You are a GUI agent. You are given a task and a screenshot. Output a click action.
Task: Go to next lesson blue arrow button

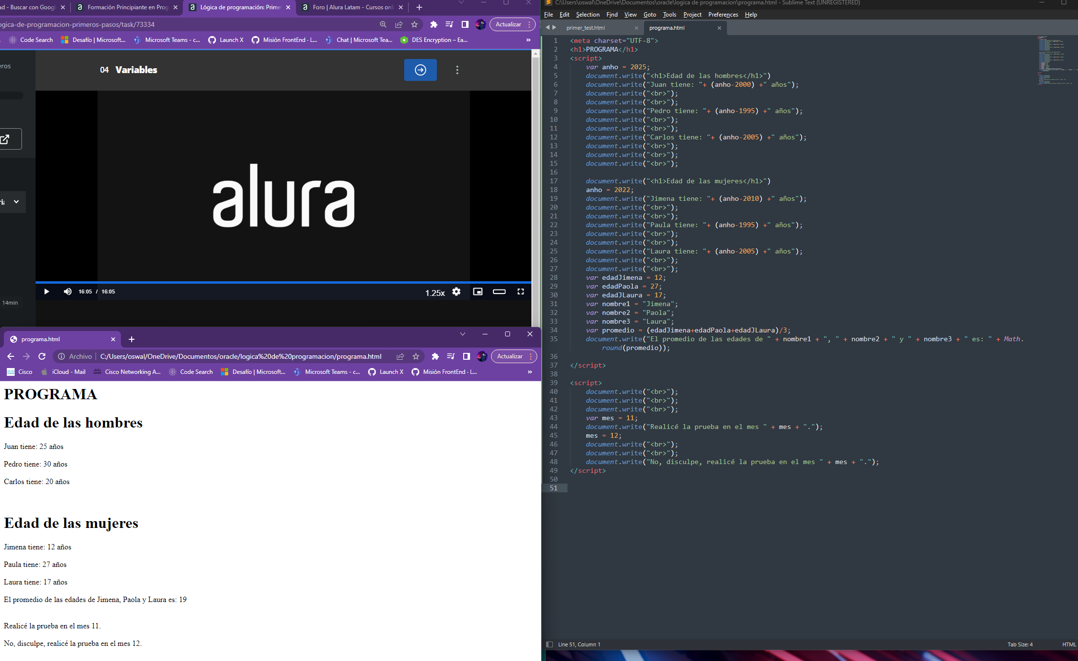420,70
